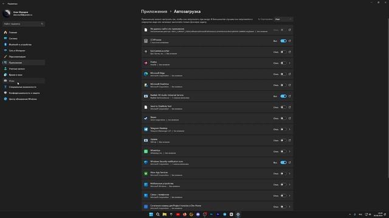
Task: Click the Settings gear on taskbar
Action: click(x=238, y=214)
